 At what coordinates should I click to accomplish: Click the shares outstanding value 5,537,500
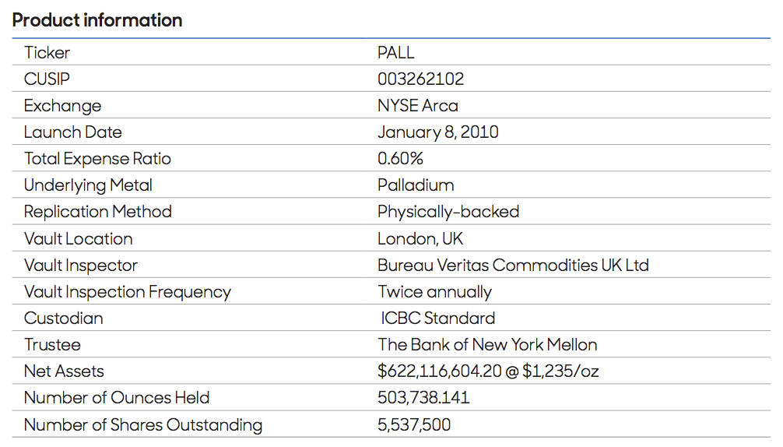[414, 425]
